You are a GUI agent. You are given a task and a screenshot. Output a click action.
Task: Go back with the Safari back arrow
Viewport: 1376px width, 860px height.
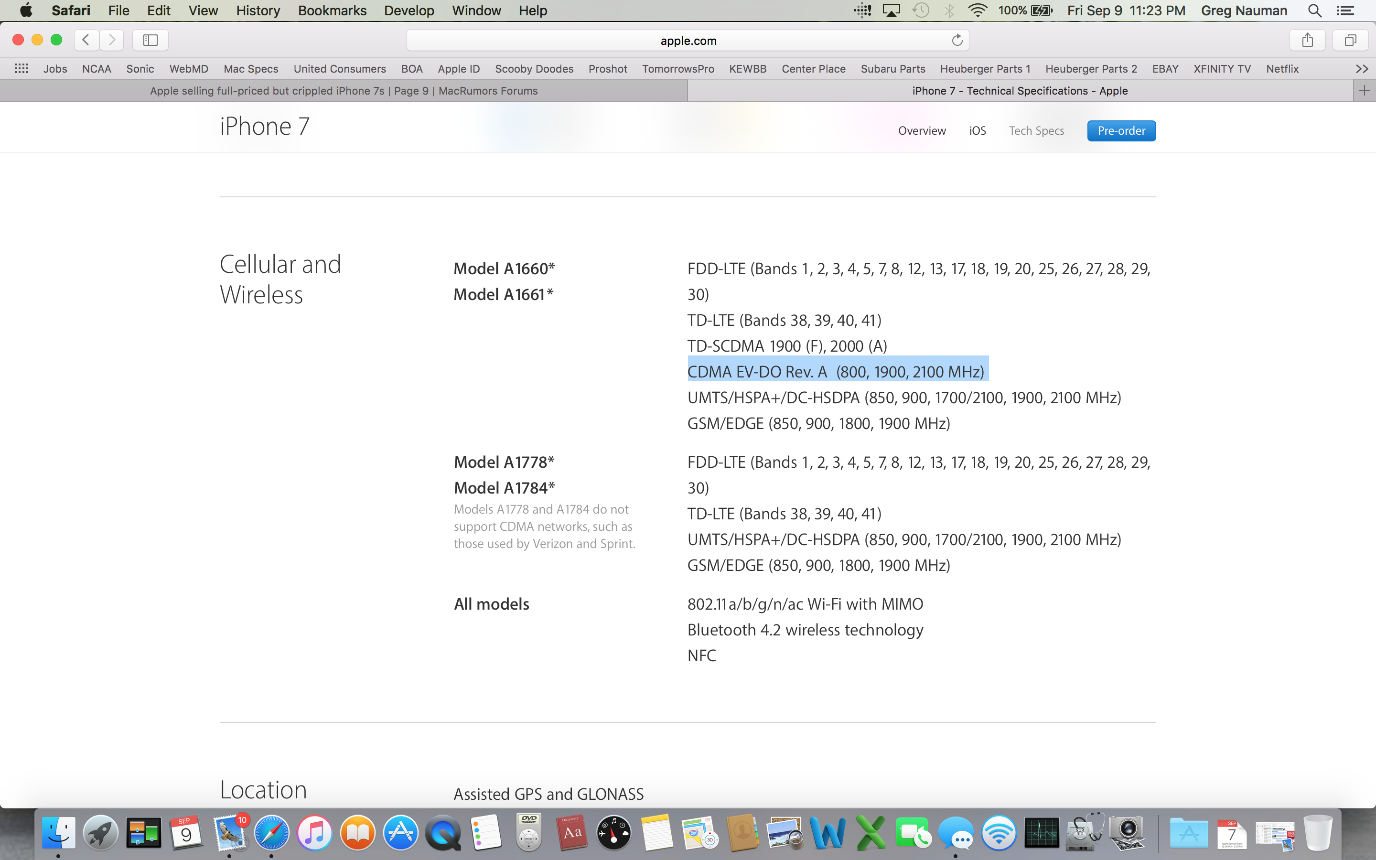[86, 40]
